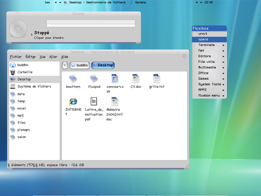Click the activity spinner in file manager
The height and width of the screenshot is (196, 261).
point(185,56)
